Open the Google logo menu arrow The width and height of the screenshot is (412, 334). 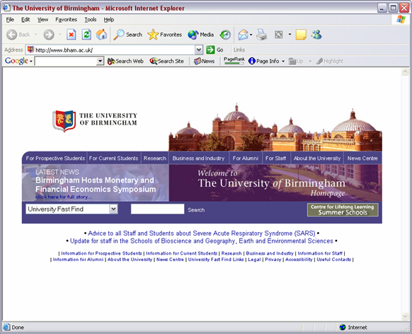point(31,61)
